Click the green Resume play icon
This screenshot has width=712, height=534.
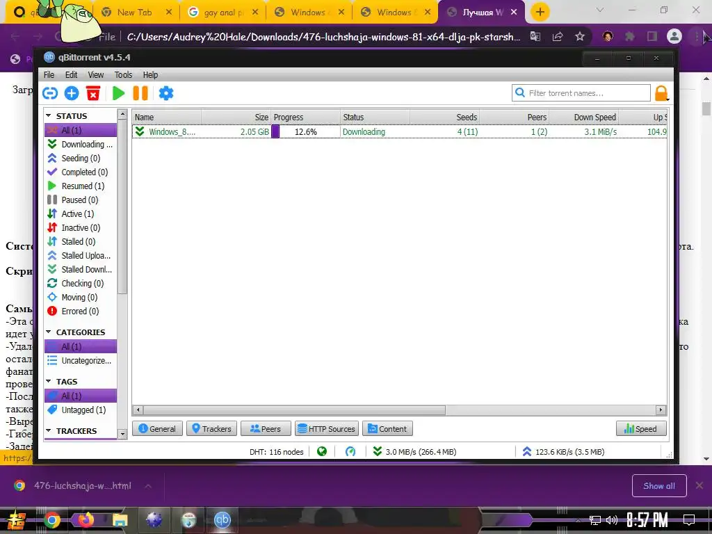(118, 93)
